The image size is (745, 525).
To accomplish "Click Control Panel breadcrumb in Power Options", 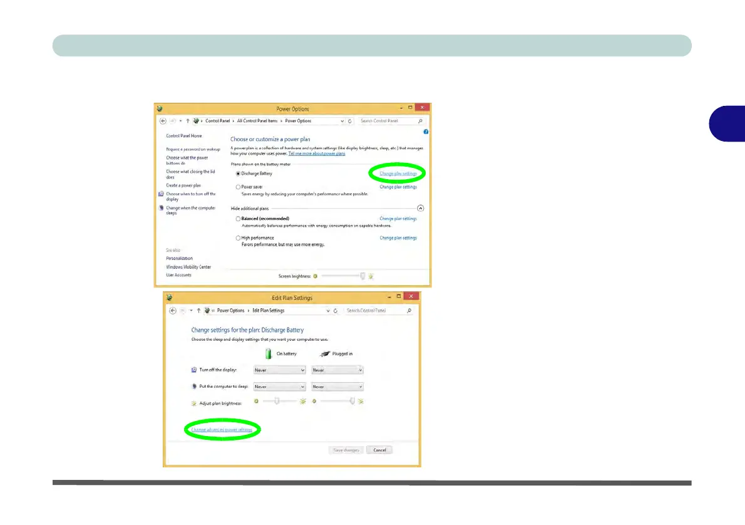I will [x=218, y=121].
